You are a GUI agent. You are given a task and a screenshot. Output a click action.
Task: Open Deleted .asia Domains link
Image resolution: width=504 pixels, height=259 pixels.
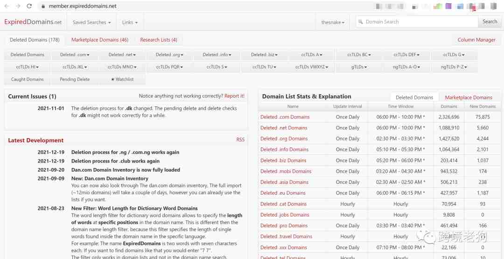pos(285,182)
